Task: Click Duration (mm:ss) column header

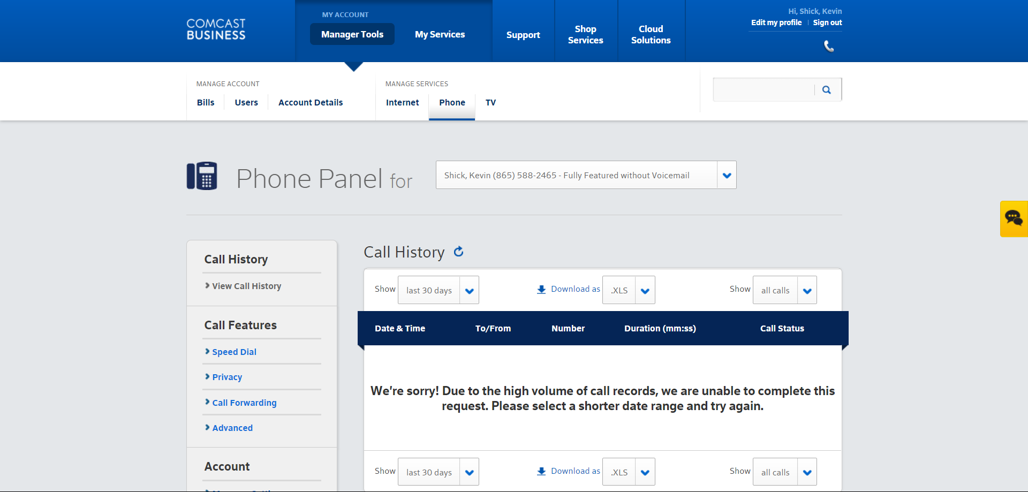Action: tap(660, 328)
